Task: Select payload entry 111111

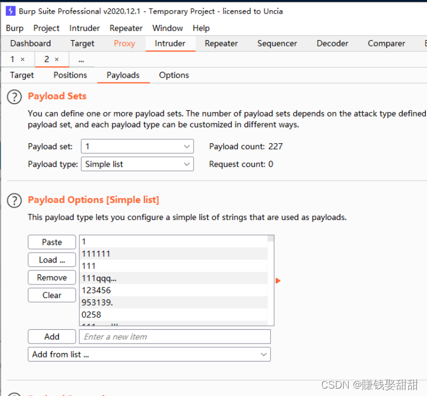Action: click(174, 254)
